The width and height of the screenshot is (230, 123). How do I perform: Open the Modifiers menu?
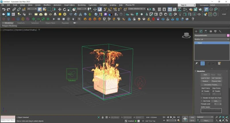(47, 5)
